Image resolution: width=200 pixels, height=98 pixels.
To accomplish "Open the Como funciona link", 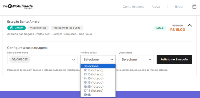I will click(133, 7).
